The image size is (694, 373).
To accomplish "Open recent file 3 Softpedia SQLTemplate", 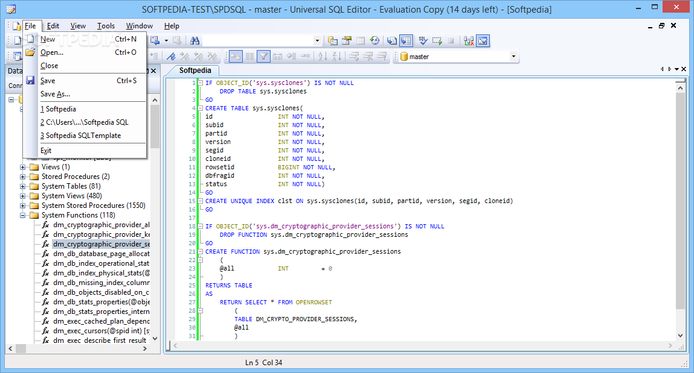I will pos(85,136).
